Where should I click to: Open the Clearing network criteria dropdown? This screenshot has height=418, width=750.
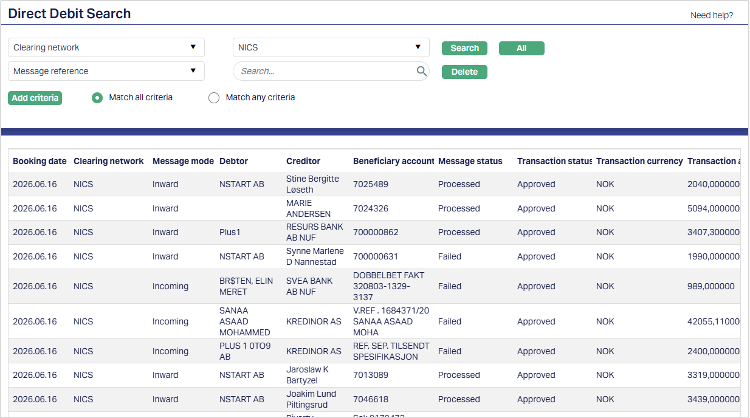tap(106, 47)
